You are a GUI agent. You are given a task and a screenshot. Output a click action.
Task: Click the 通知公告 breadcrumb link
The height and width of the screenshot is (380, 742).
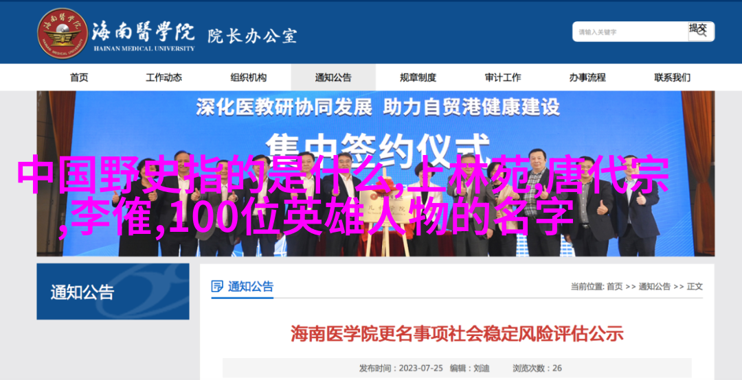tap(655, 287)
